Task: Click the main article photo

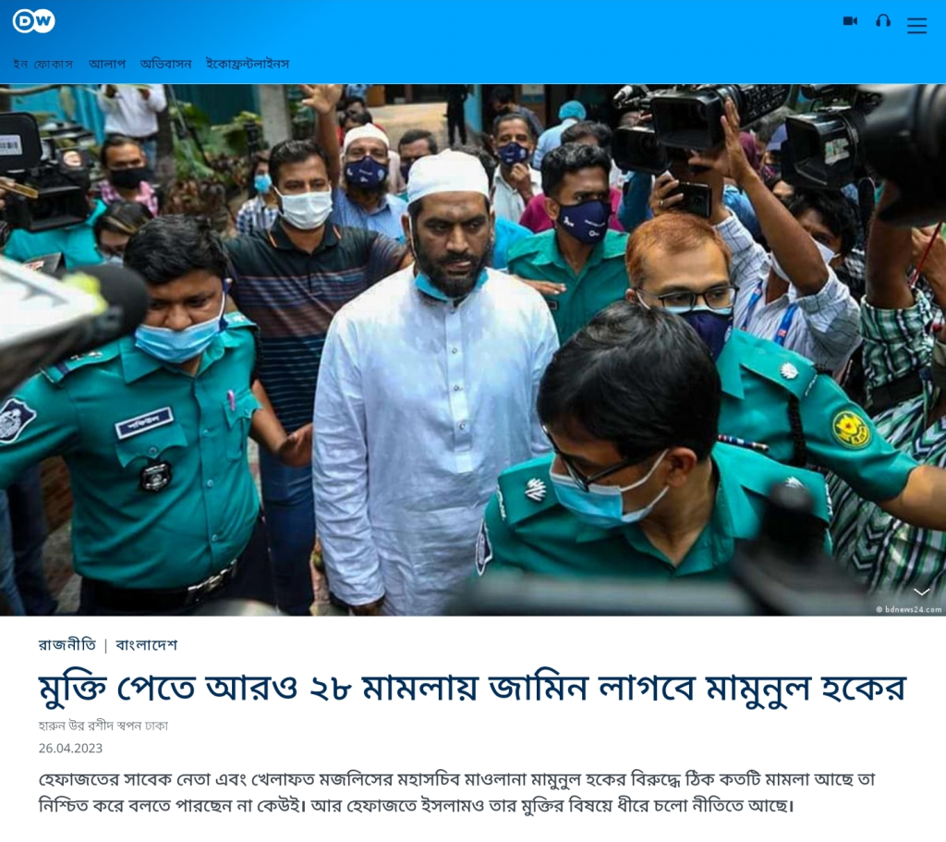Action: pyautogui.click(x=473, y=350)
